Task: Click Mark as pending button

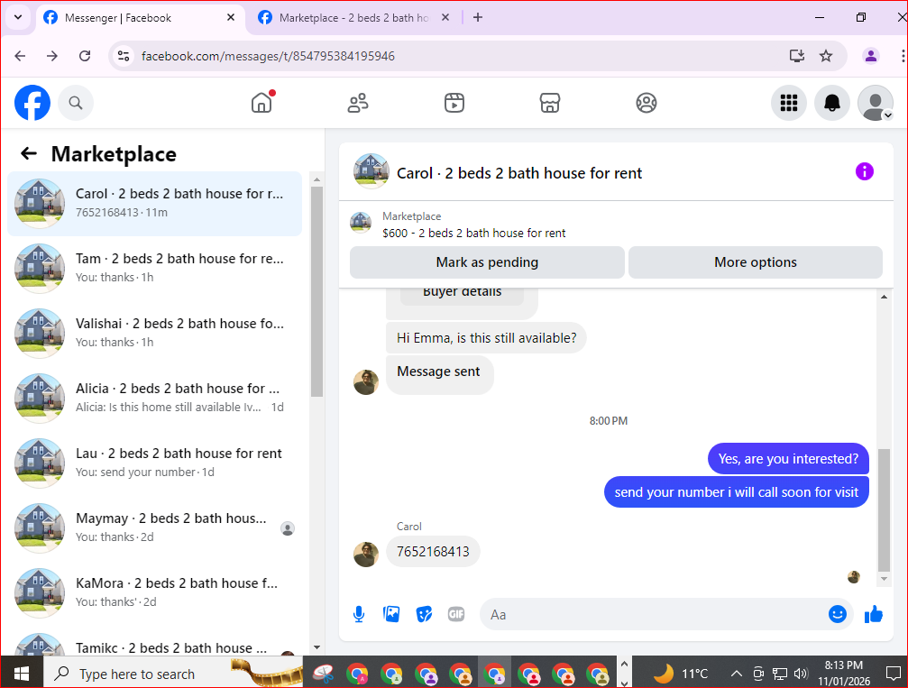Action: (487, 262)
